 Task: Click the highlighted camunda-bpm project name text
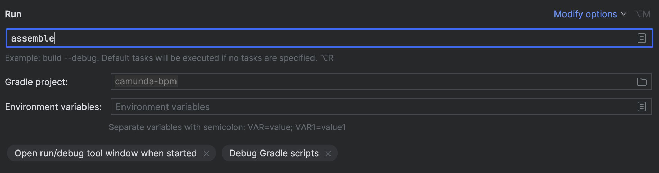pos(146,81)
